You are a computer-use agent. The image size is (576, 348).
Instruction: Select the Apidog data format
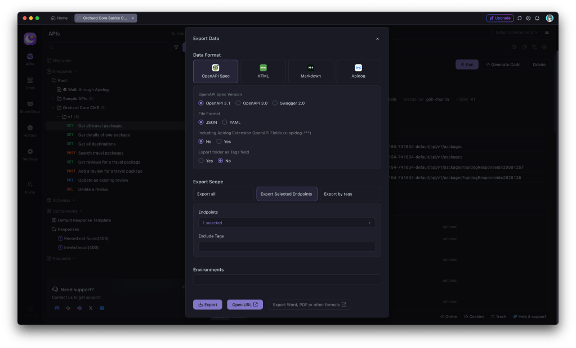click(358, 71)
